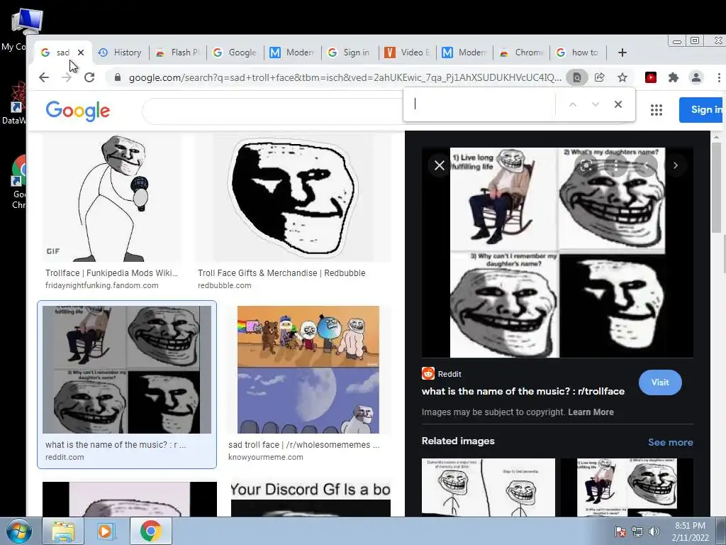
Task: Open the fridaynightfunking.fandom.com link
Action: click(x=102, y=285)
